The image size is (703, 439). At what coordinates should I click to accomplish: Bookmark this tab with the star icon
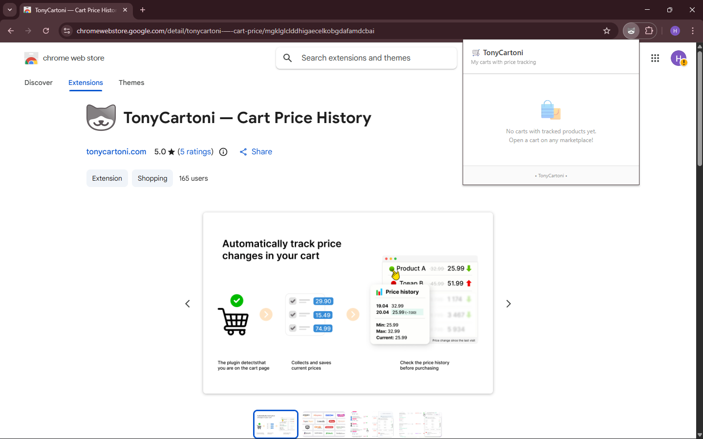click(607, 31)
